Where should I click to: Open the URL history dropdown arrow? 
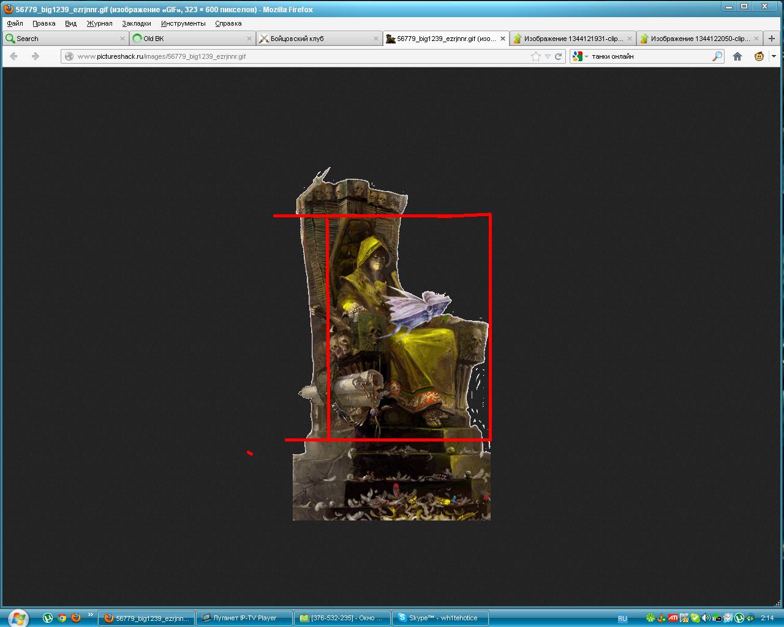click(x=548, y=56)
